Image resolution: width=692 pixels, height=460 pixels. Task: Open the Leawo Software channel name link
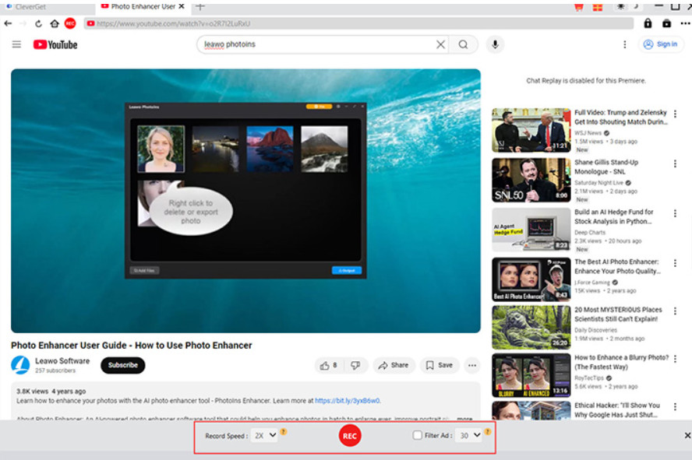[x=62, y=361]
